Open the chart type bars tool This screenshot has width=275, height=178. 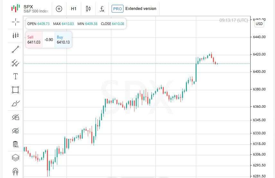[15, 36]
